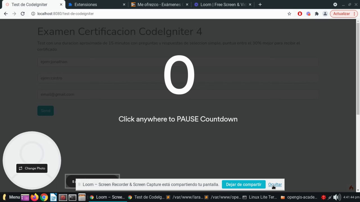Close the Me ofrezco tab
360x202 pixels.
point(187,4)
